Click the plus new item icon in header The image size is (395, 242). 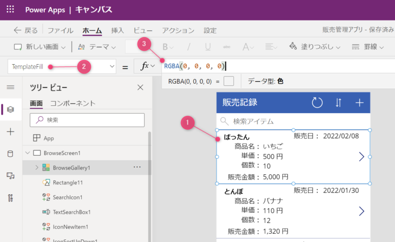(360, 103)
